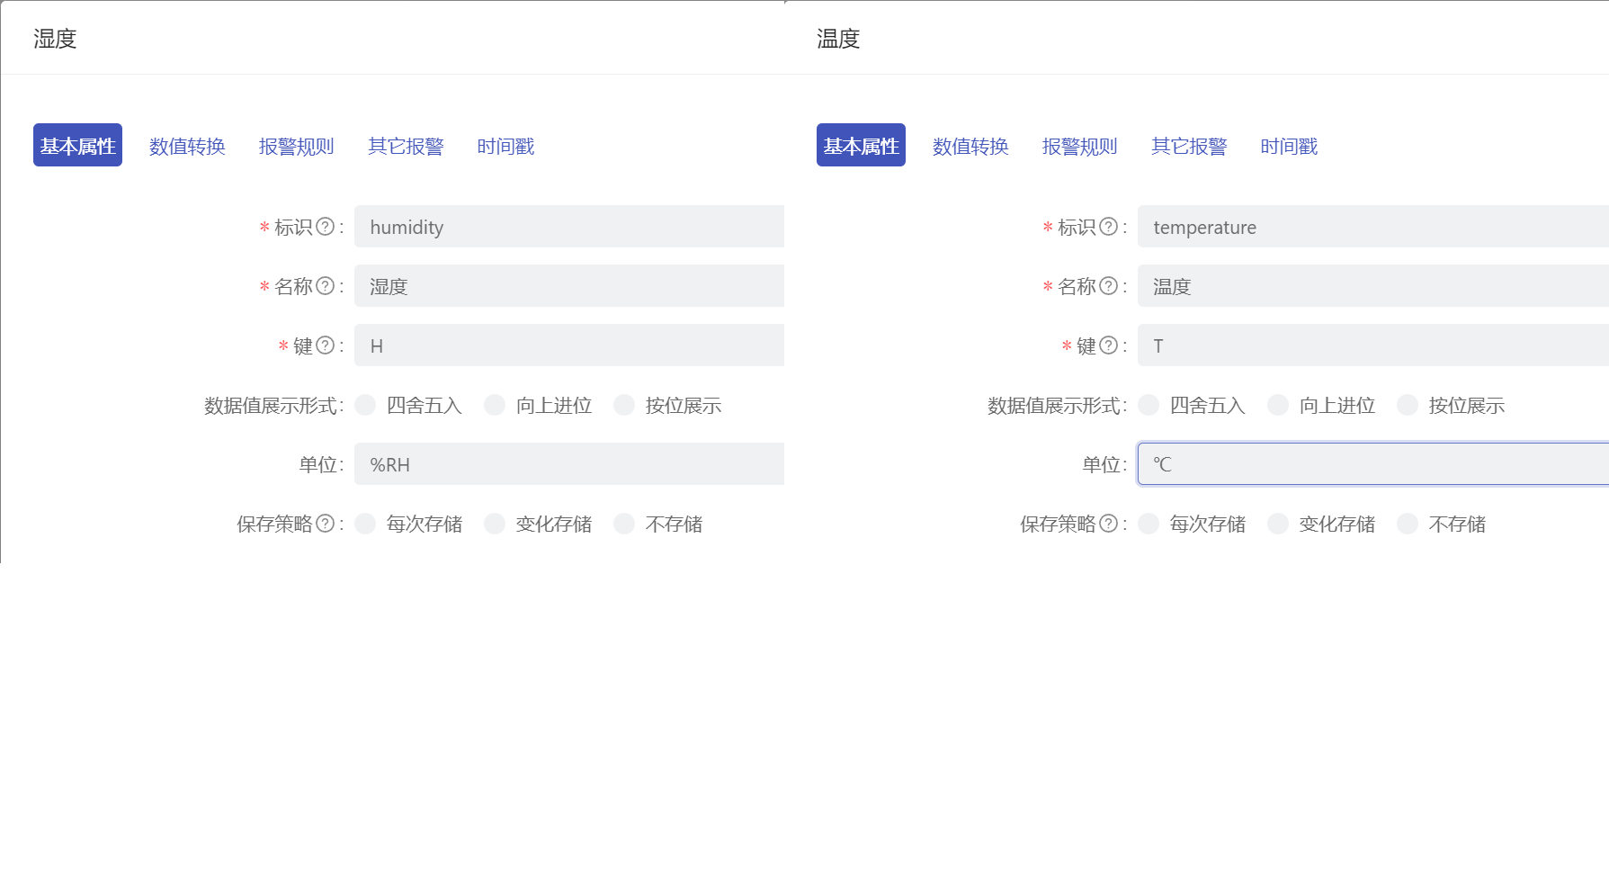Switch to 时间戳 tab in 温度 panel
The height and width of the screenshot is (888, 1609).
click(x=1289, y=146)
